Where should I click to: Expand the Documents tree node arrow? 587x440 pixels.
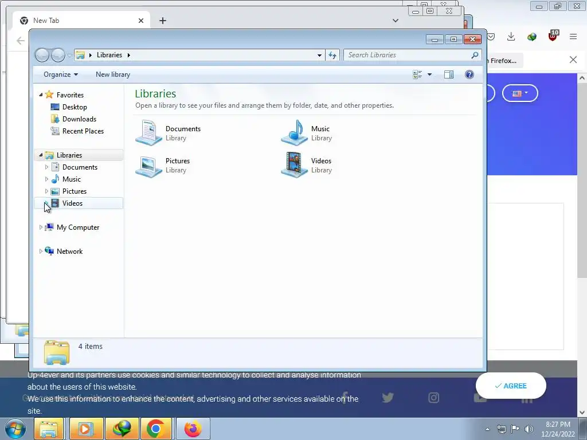(46, 167)
